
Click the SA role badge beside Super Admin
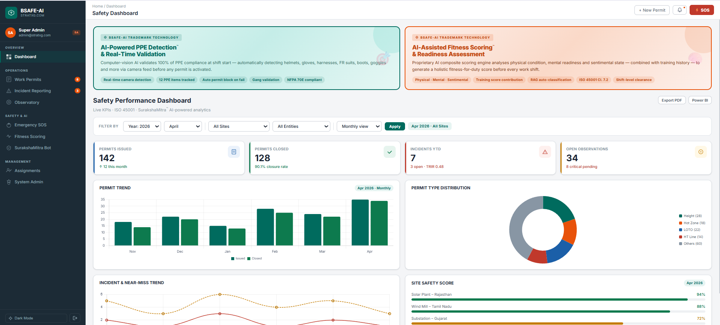coord(77,33)
